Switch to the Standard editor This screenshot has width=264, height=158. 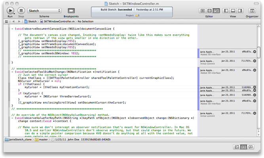(203, 11)
